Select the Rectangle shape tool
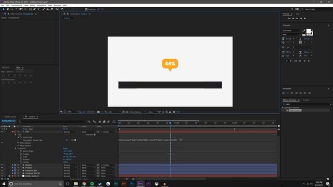 (x=30, y=9)
